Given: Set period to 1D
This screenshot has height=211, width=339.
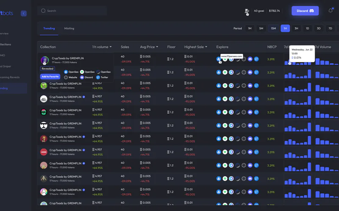Looking at the screenshot, I should pos(308,28).
